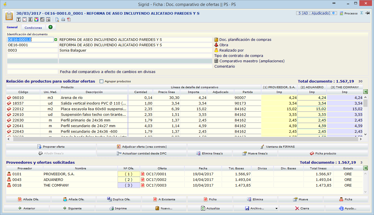Export to PDF using the PDF icon
374x215 pixels.
tap(69, 19)
